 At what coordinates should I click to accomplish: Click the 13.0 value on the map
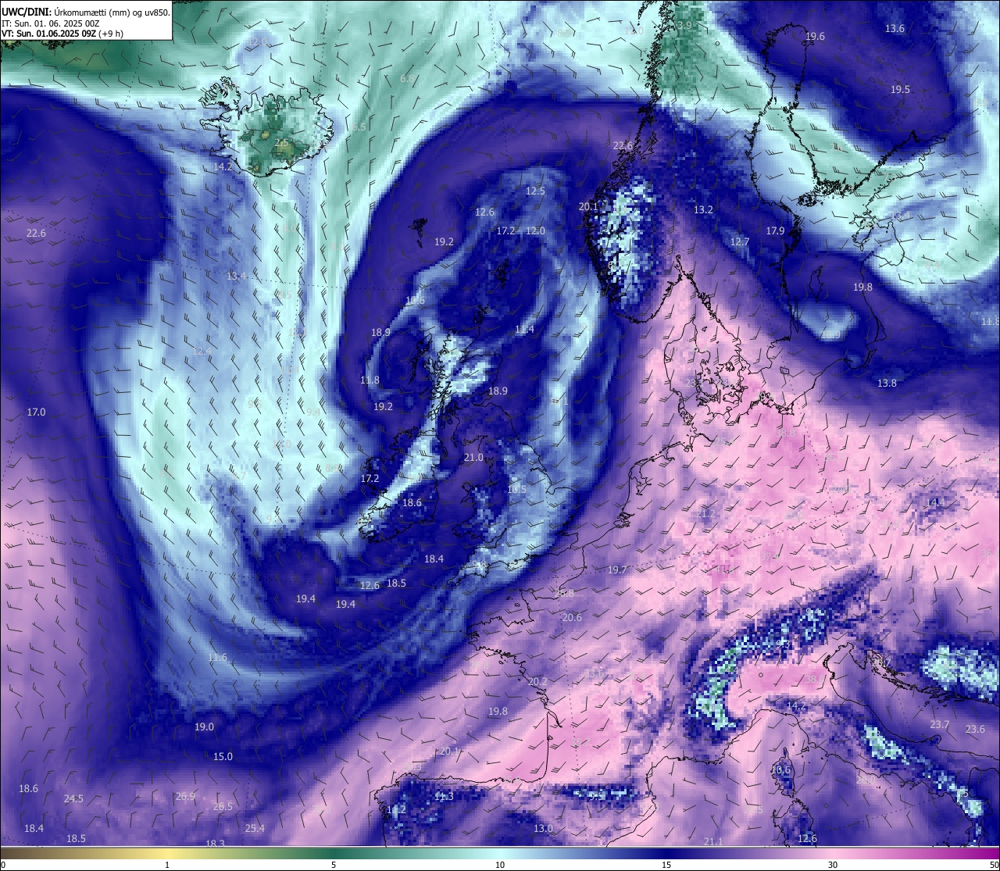click(x=543, y=829)
